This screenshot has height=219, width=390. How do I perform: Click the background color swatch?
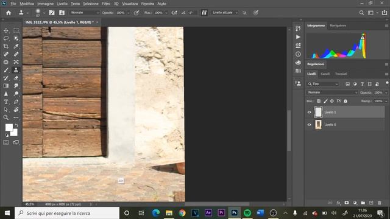14,133
